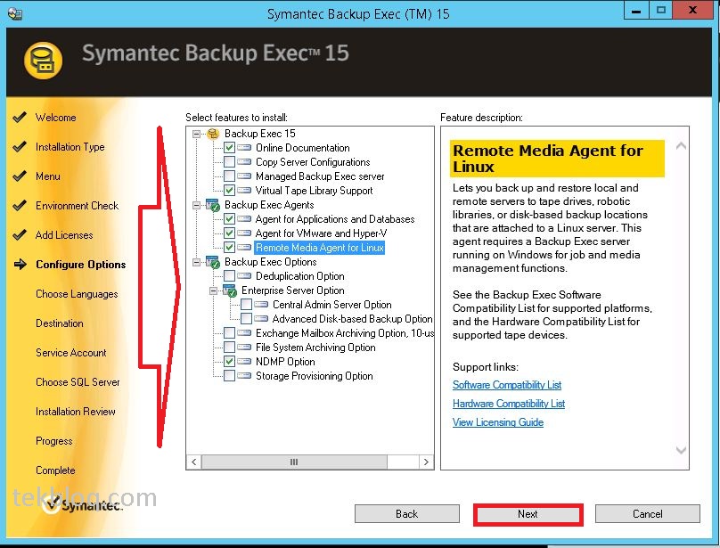Click the Configure Options step in sidebar
The height and width of the screenshot is (548, 720).
click(81, 265)
